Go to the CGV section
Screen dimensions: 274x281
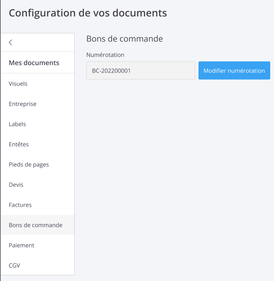coord(14,265)
